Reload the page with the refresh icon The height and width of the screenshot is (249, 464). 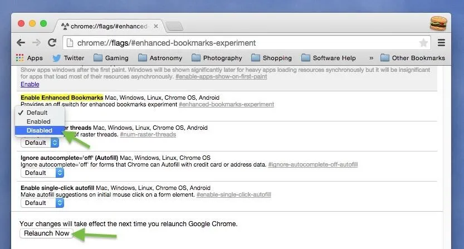pyautogui.click(x=52, y=43)
